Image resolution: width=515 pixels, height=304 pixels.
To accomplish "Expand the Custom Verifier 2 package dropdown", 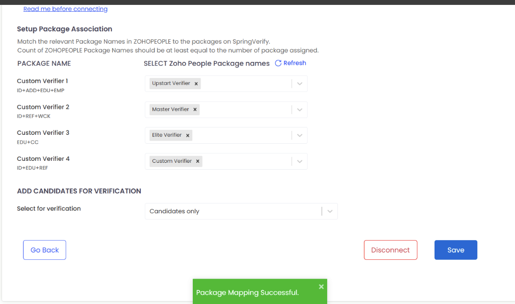I will coord(300,110).
